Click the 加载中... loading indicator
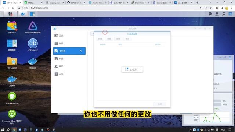Screen dimensions: 235x132 (132, 69)
